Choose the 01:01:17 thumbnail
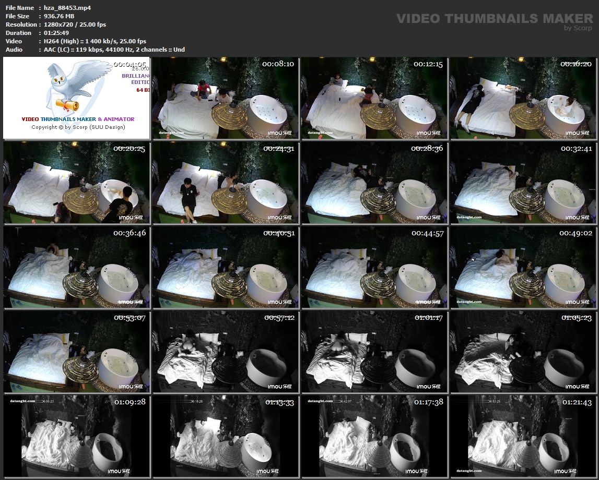The height and width of the screenshot is (480, 599). pyautogui.click(x=374, y=352)
